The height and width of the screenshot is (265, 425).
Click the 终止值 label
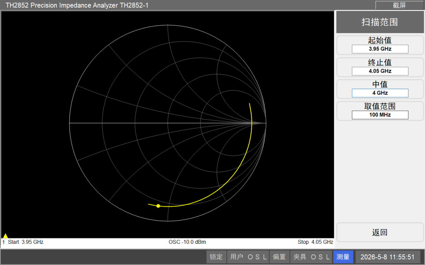tap(380, 62)
